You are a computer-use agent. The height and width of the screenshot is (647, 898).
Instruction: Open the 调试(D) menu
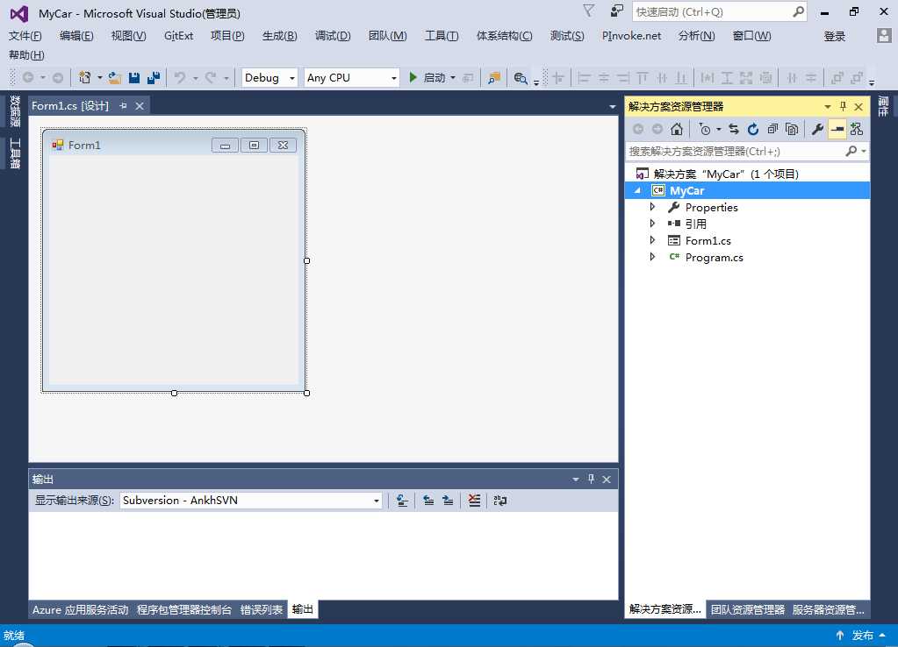point(333,36)
